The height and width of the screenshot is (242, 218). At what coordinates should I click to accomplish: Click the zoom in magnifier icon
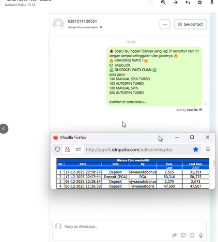pos(163,2)
